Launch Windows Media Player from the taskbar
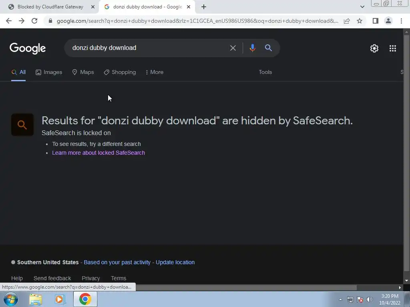Screen dimensions: 410x307 coord(60,299)
